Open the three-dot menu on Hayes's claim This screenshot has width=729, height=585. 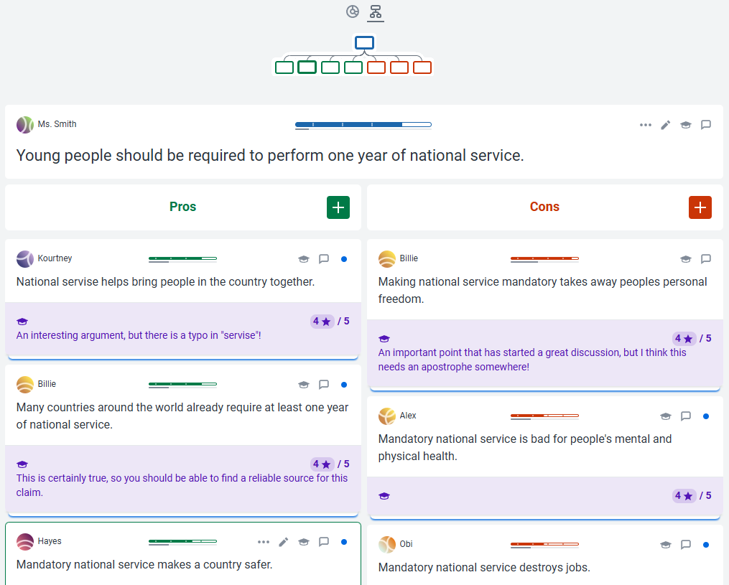[x=264, y=542]
